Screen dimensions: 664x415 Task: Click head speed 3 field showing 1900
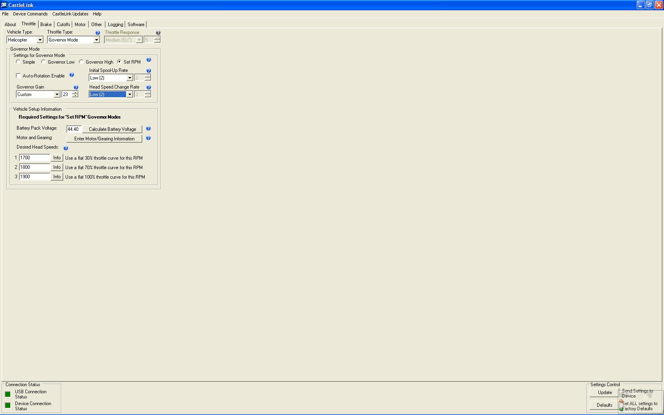click(35, 177)
